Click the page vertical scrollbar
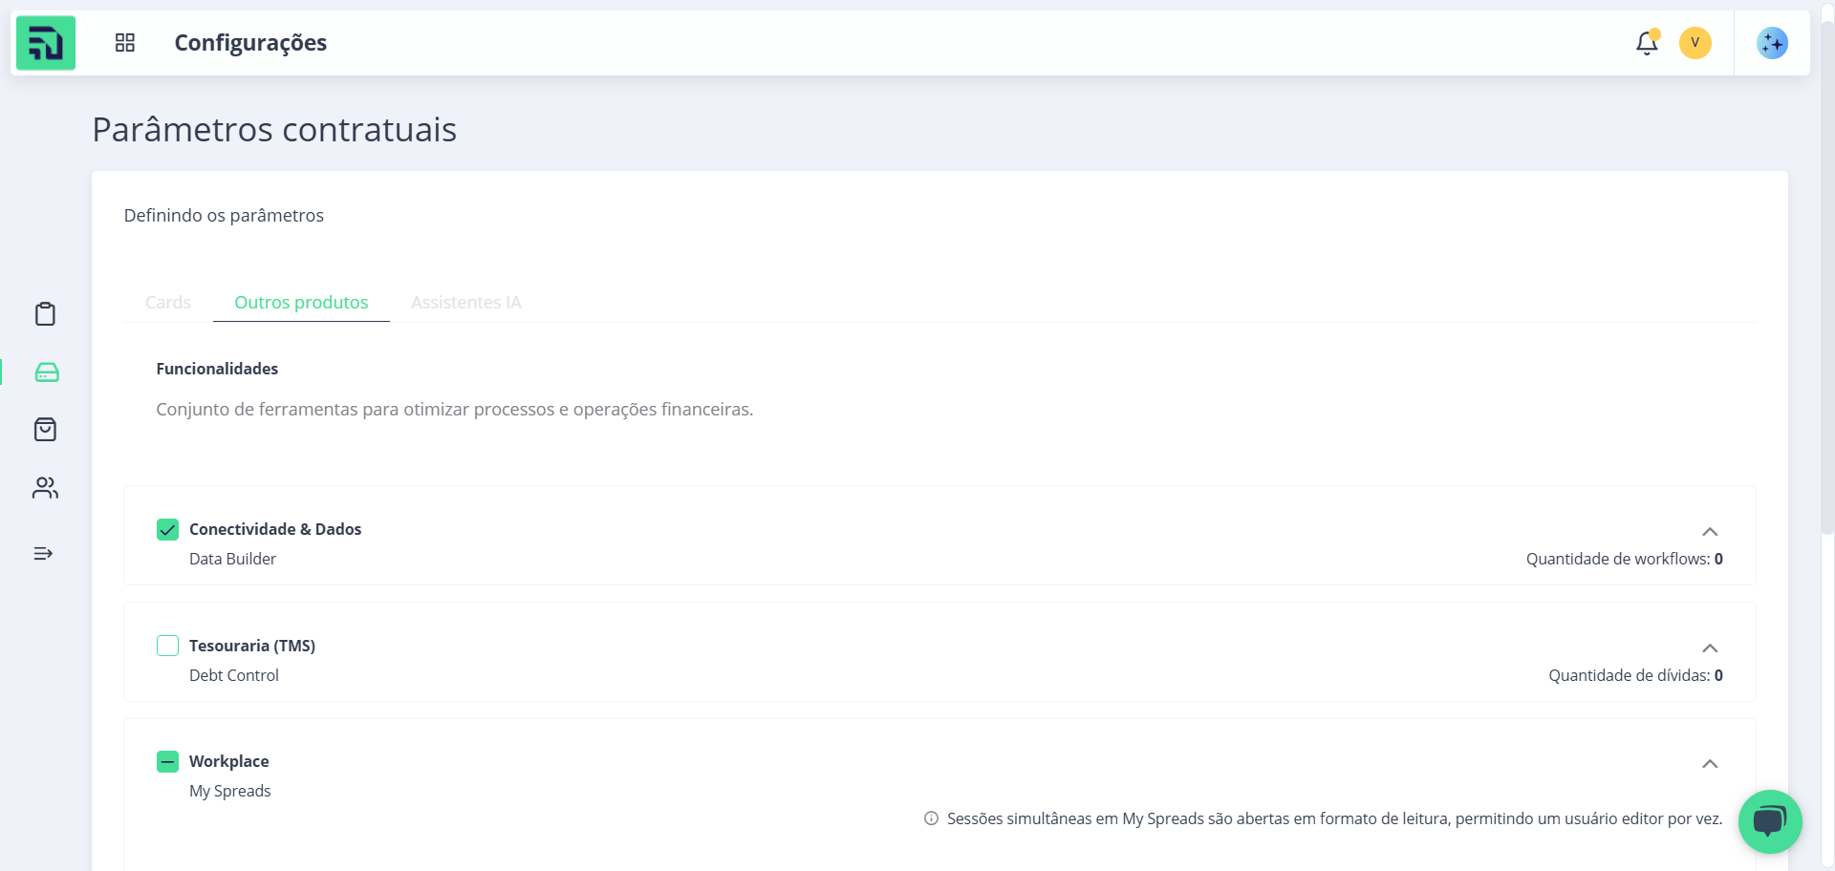 (x=1827, y=277)
